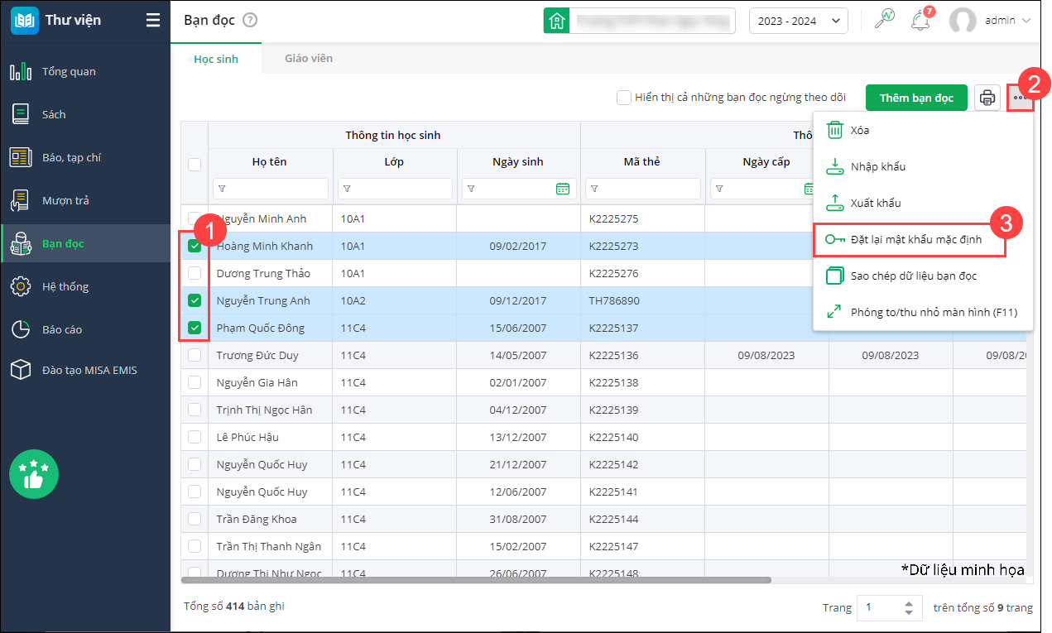Click the help question mark beside Bạn đọc
Image resolution: width=1052 pixels, height=633 pixels.
(250, 21)
